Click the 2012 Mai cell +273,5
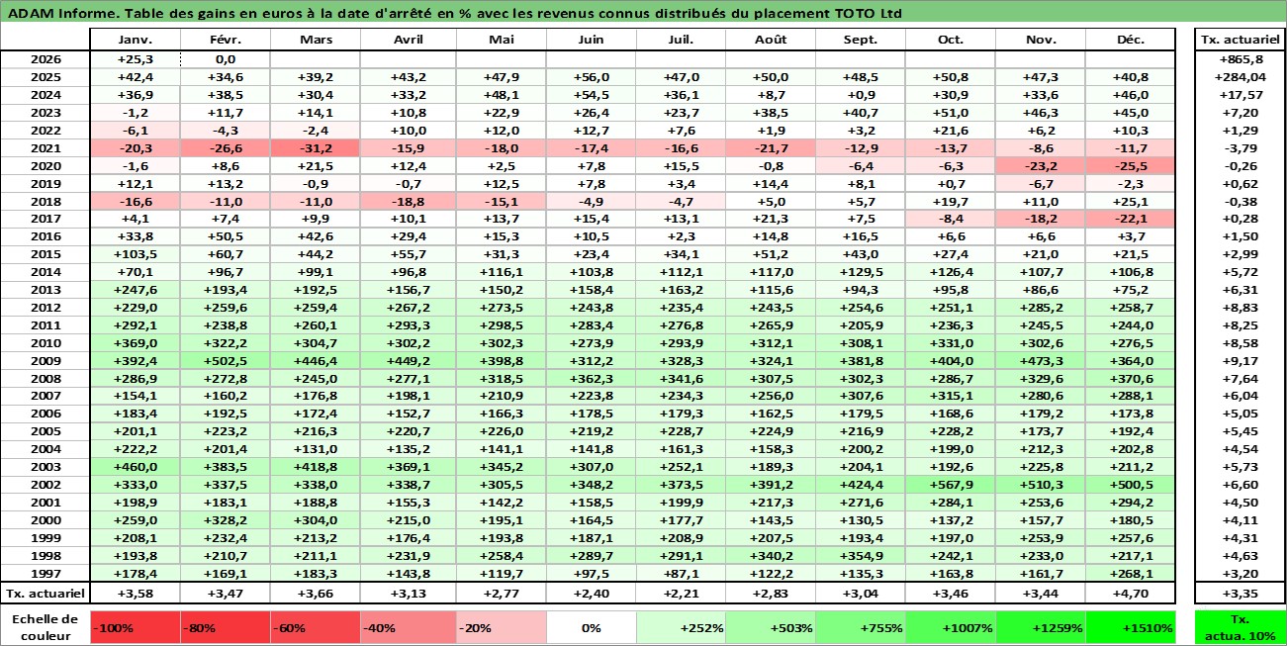Viewport: 1287px width, 646px height. (502, 308)
